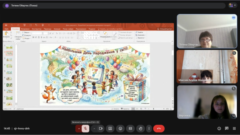Image resolution: width=240 pixels, height=135 pixels.
Task: Click the three-dot options on Тетяна Обертас tile
Action: click(x=233, y=18)
